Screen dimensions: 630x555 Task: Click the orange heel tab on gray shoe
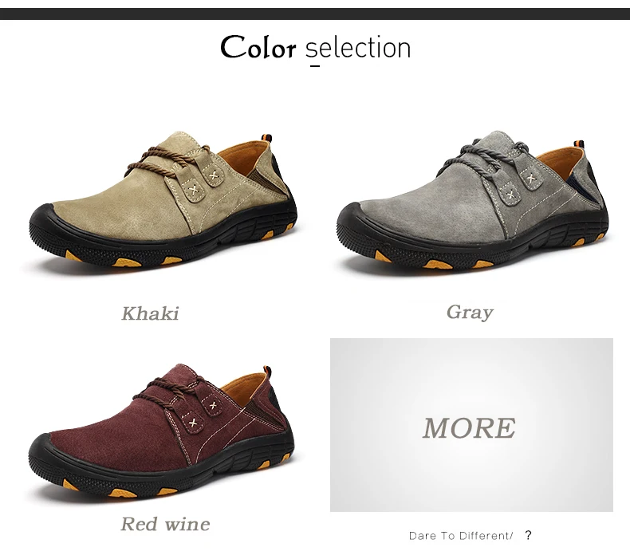click(x=579, y=143)
